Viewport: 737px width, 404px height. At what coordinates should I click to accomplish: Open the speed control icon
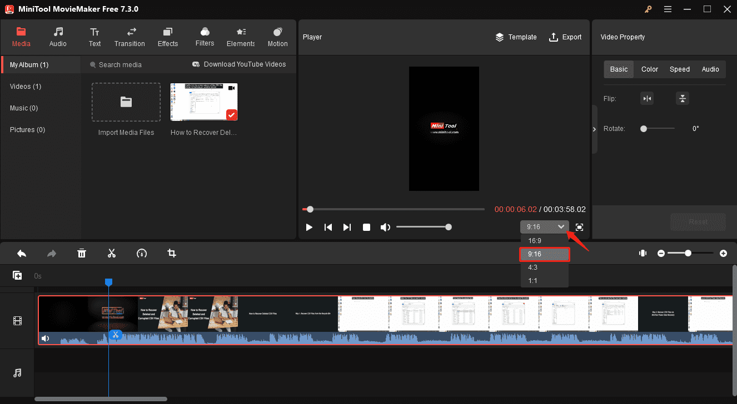coord(142,254)
